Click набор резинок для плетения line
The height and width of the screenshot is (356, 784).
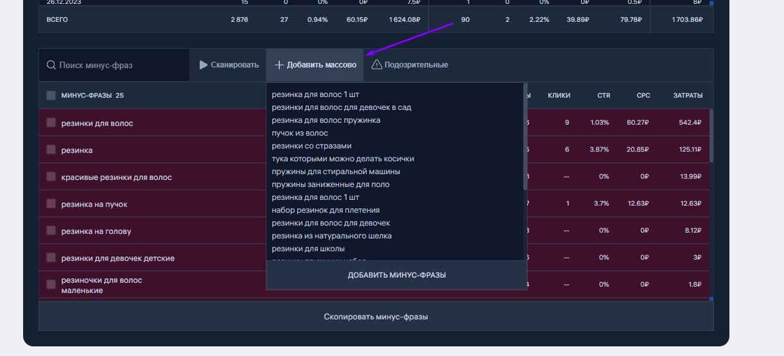tap(326, 210)
